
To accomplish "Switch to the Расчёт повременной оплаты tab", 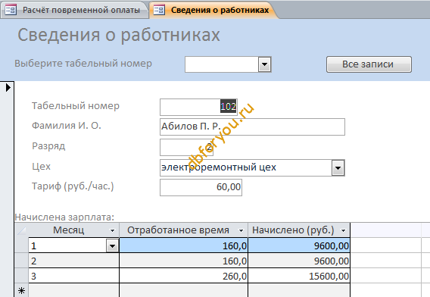I will [74, 10].
